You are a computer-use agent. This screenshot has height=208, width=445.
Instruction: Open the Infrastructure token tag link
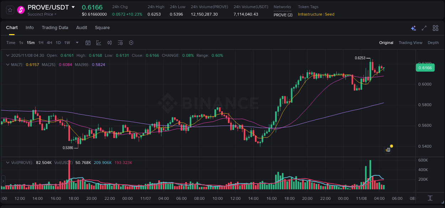coord(310,14)
